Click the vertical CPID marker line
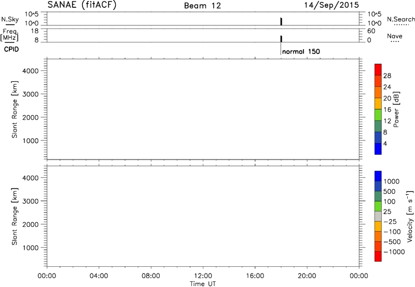 pos(281,49)
